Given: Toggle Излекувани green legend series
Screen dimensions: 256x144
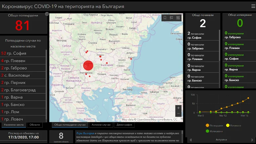Looking at the screenshot, I should (214, 131).
